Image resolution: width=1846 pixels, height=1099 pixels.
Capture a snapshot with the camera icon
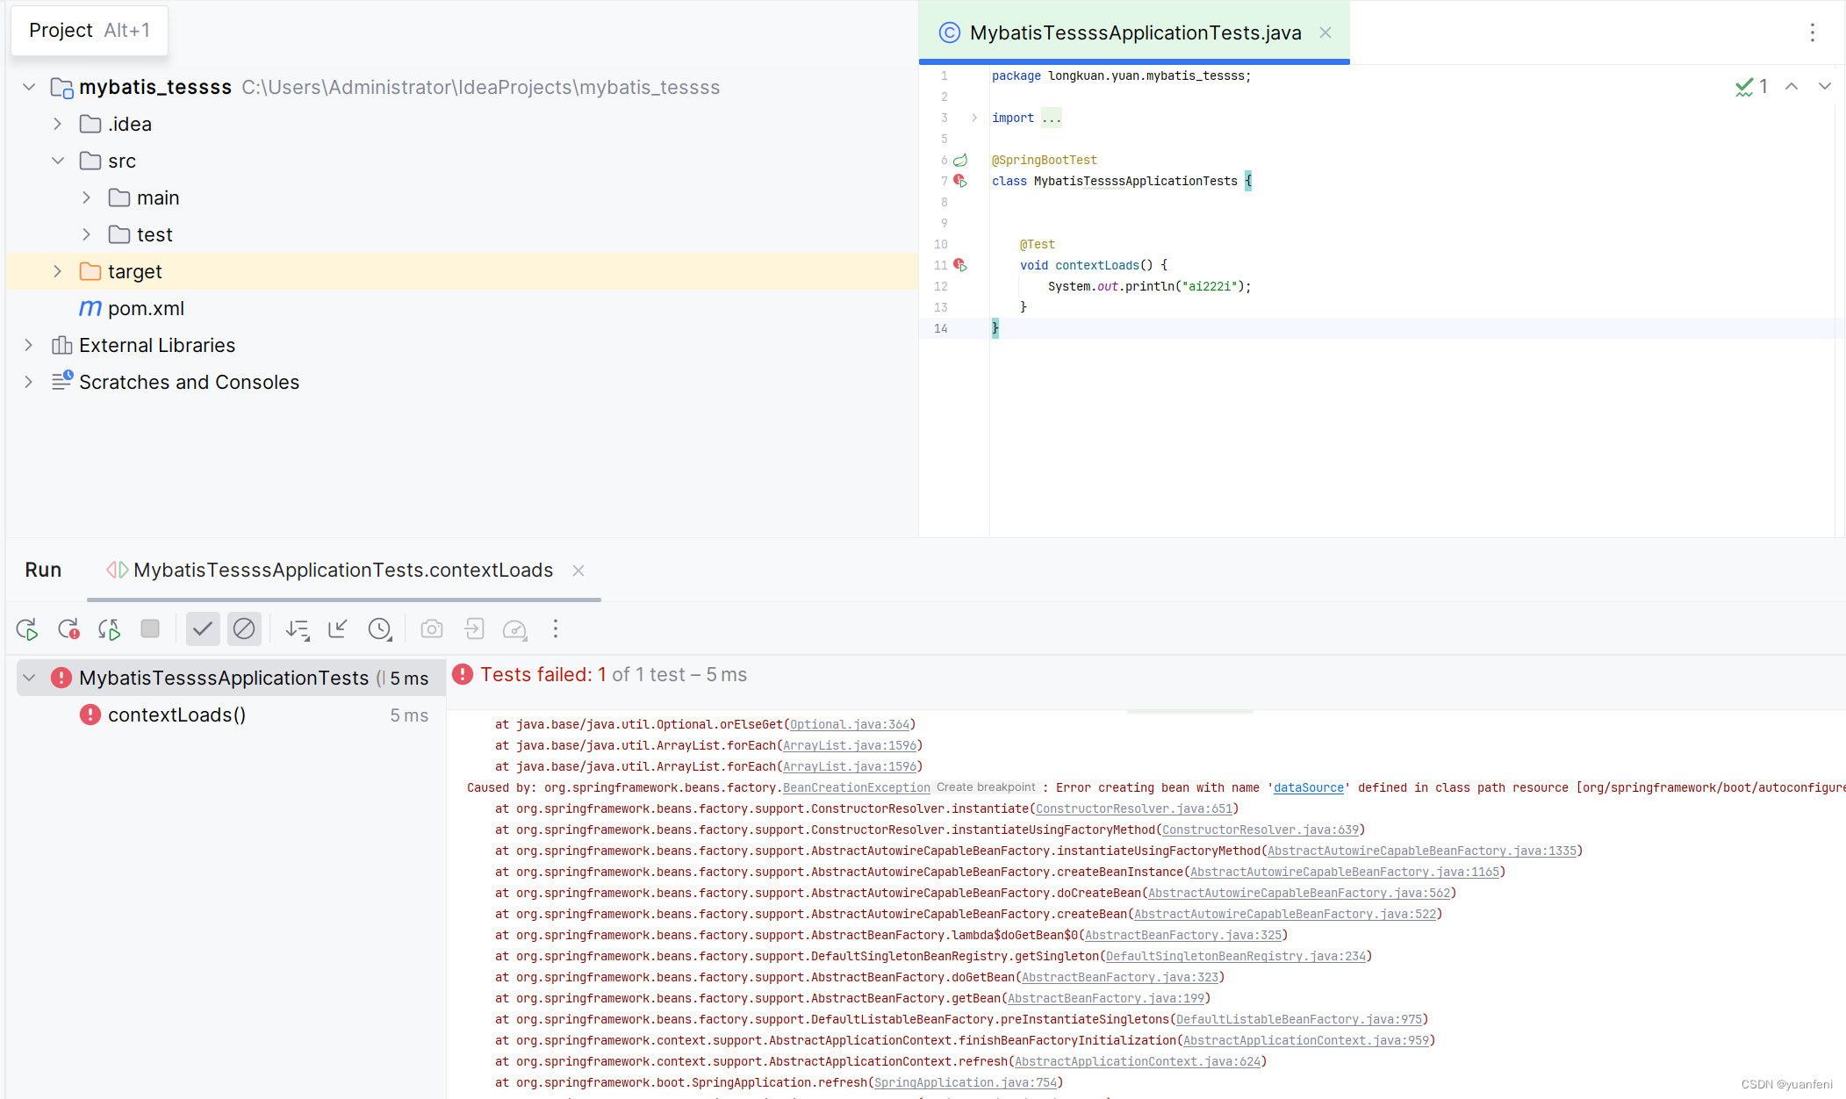[x=432, y=629]
